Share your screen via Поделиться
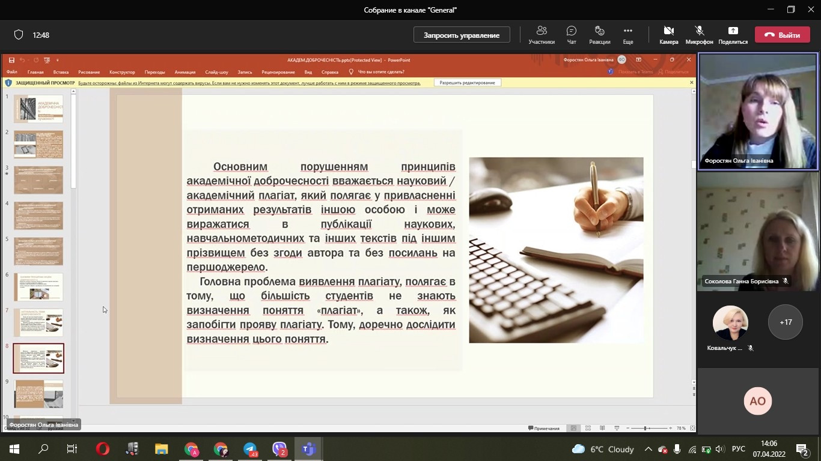The width and height of the screenshot is (821, 461). [733, 35]
